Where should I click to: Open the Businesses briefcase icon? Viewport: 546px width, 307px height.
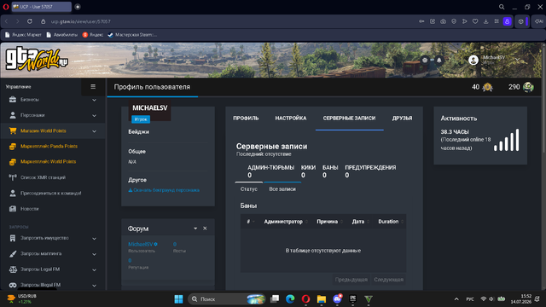point(13,100)
